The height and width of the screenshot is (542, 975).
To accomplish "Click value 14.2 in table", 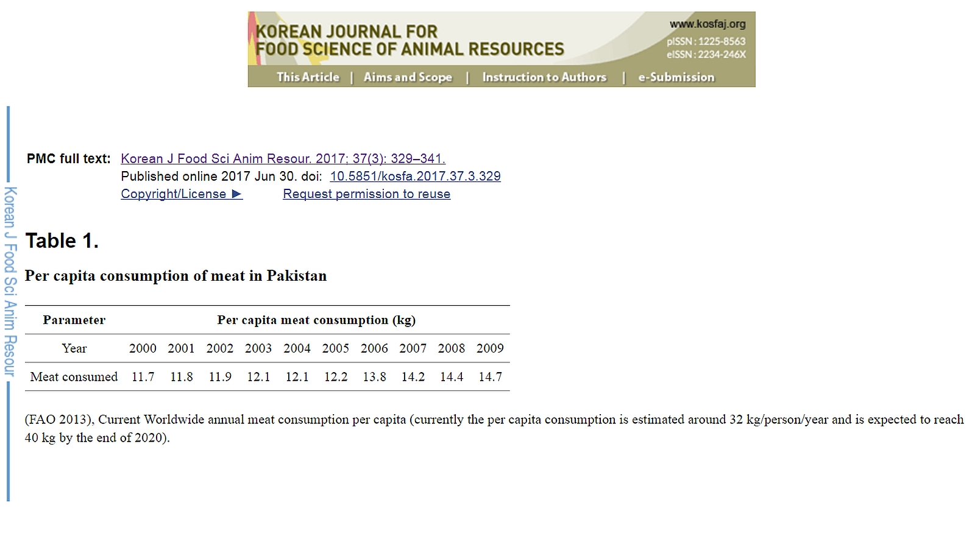I will click(413, 377).
